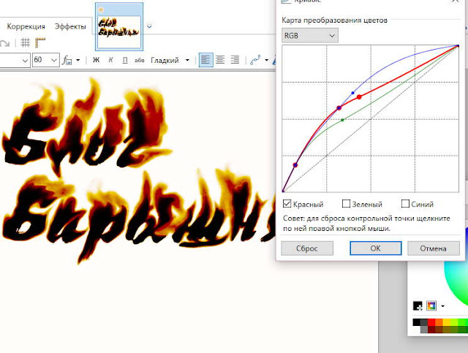Confirm curves with OK button

click(x=375, y=248)
